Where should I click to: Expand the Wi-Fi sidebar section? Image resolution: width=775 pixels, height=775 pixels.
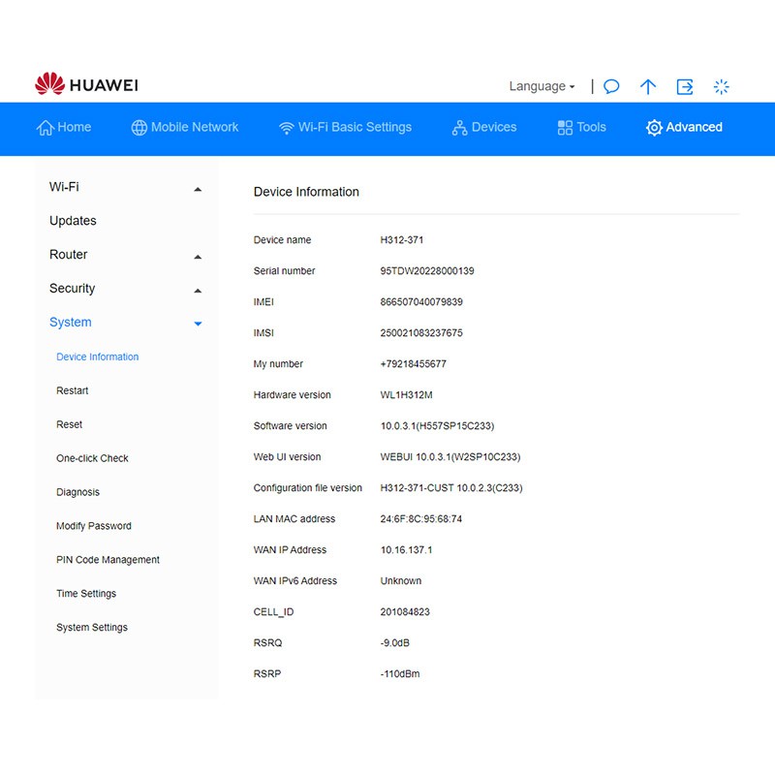(198, 189)
